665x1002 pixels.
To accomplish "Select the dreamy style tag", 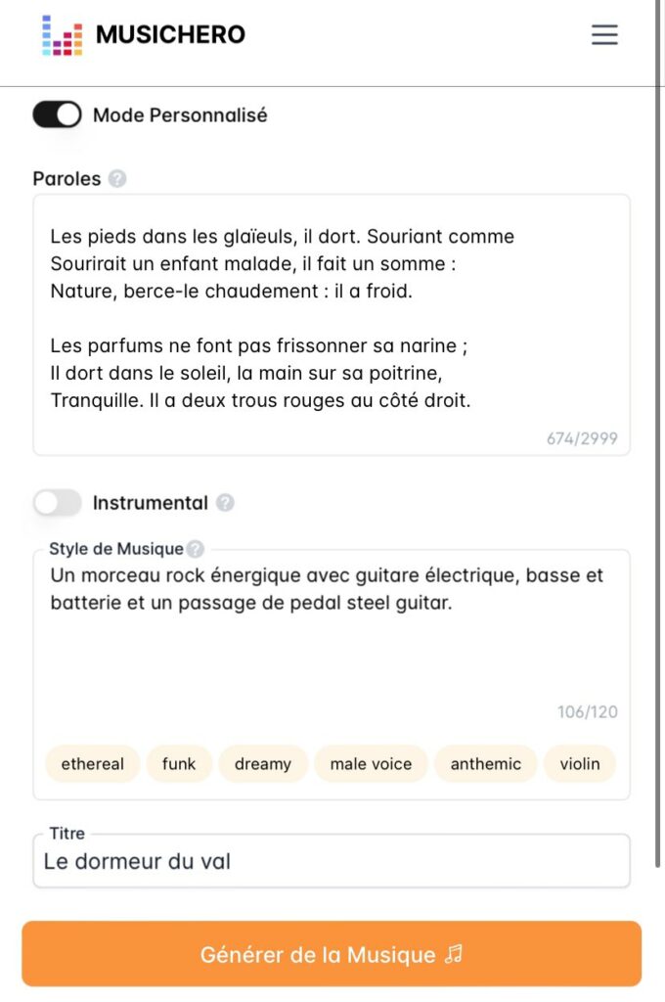I will 263,764.
